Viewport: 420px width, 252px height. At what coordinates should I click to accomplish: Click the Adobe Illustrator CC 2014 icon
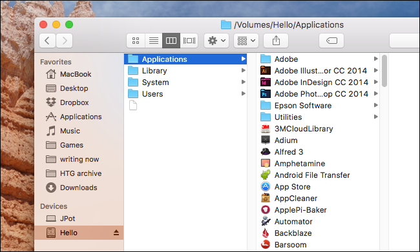tap(266, 70)
